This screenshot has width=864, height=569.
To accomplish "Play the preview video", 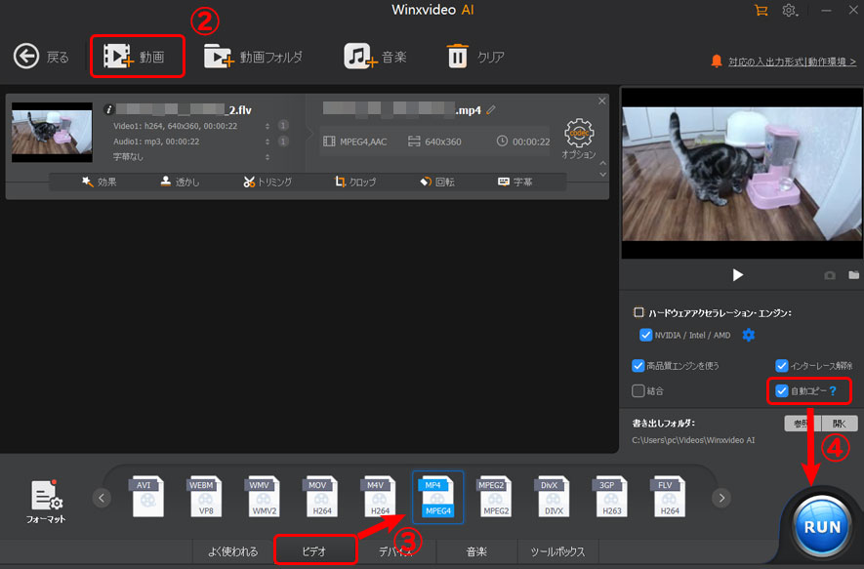I will (x=738, y=275).
